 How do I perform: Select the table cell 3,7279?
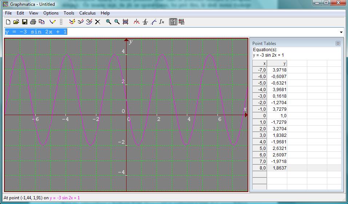coord(277,109)
